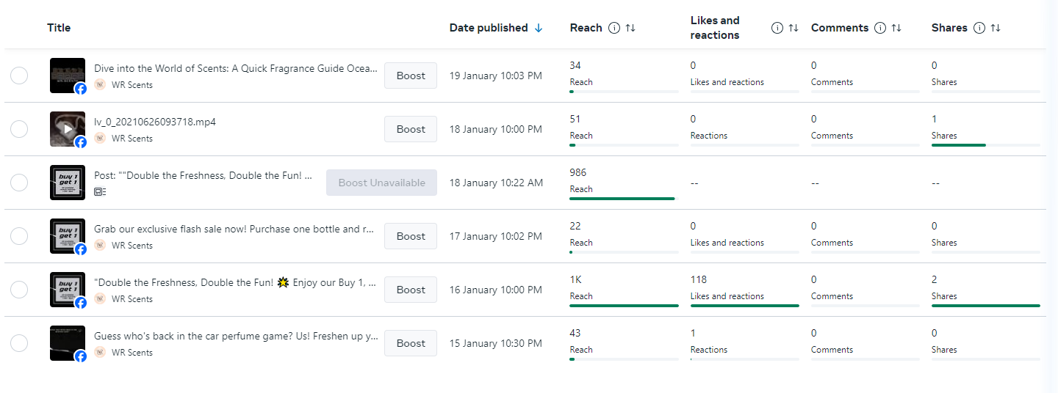Boost the lv_0_20210626093718.mp4 video post

[x=411, y=129]
